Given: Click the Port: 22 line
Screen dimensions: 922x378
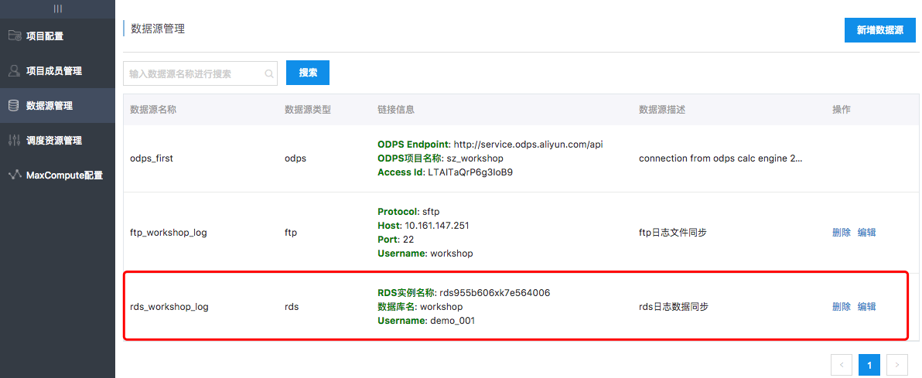Looking at the screenshot, I should pos(396,240).
